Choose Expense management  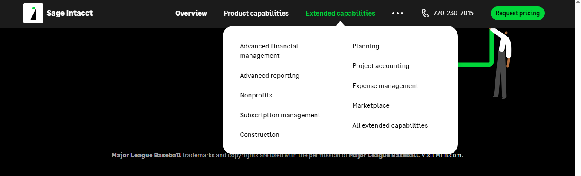click(x=385, y=86)
